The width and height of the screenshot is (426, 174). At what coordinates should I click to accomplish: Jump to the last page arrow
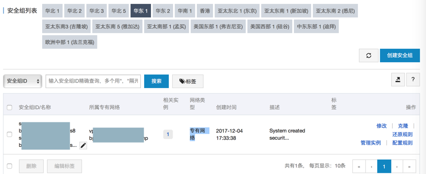409,166
